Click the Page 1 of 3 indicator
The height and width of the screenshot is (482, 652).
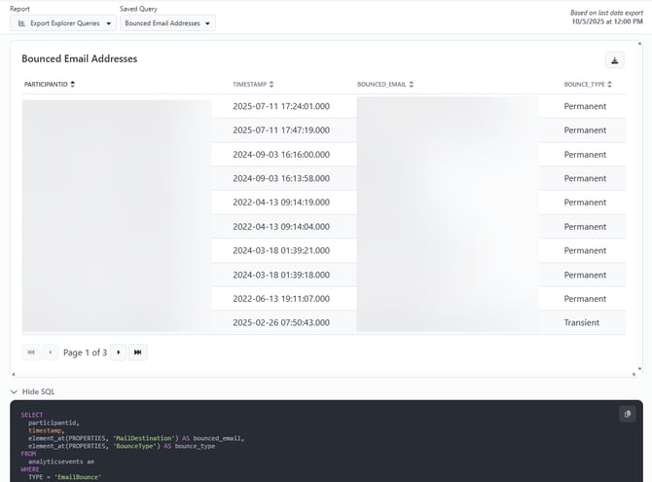[x=85, y=352]
